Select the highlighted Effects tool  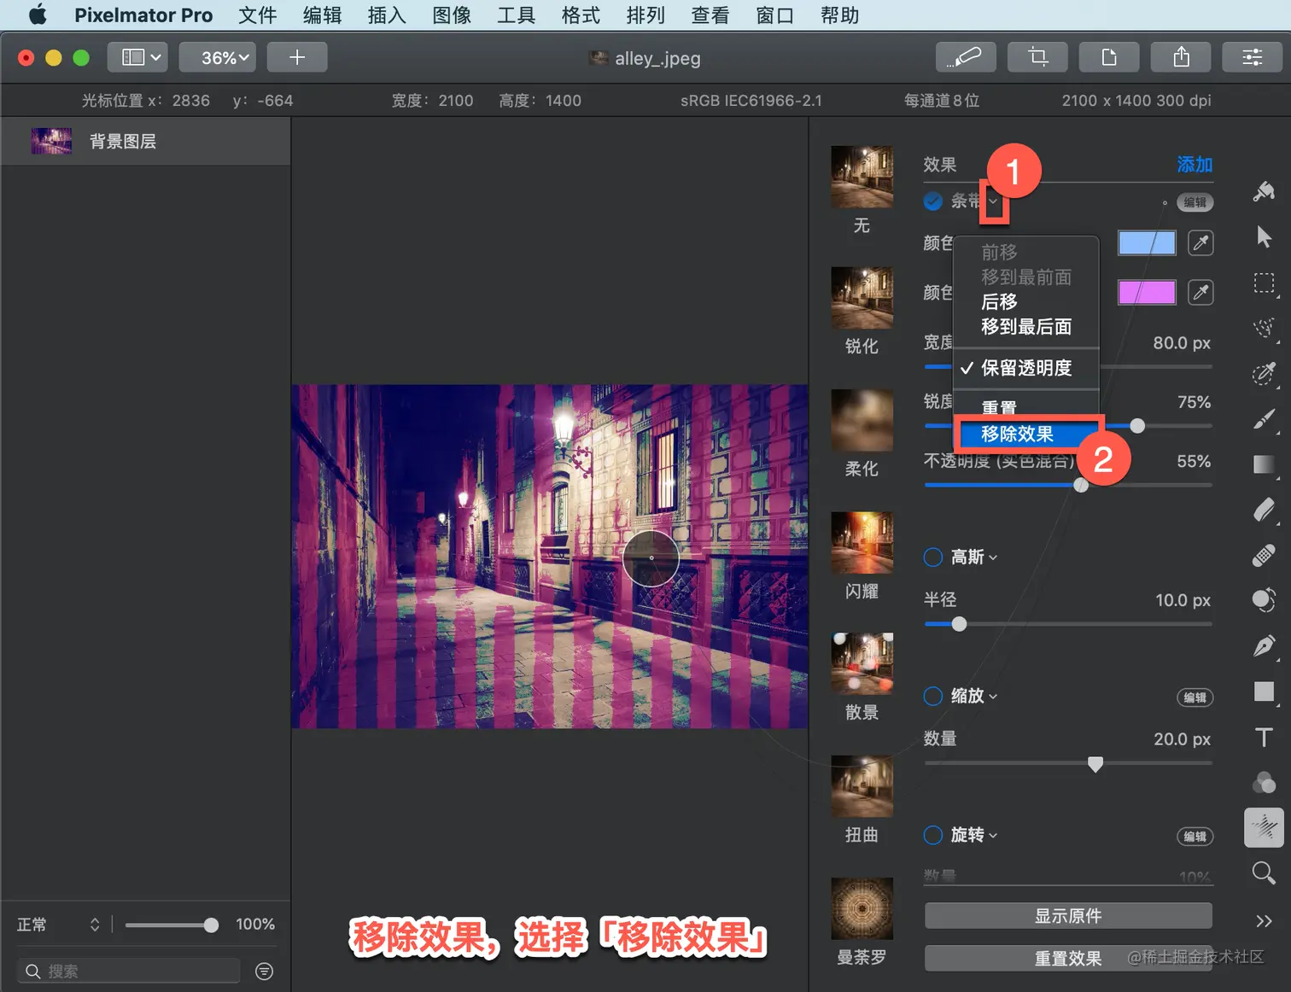click(x=1264, y=827)
